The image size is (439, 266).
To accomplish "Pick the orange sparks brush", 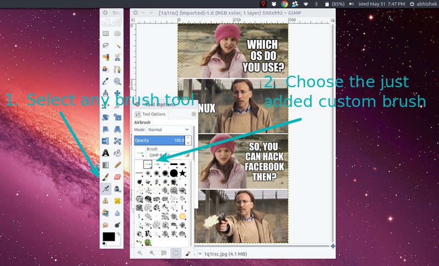I will [183, 216].
